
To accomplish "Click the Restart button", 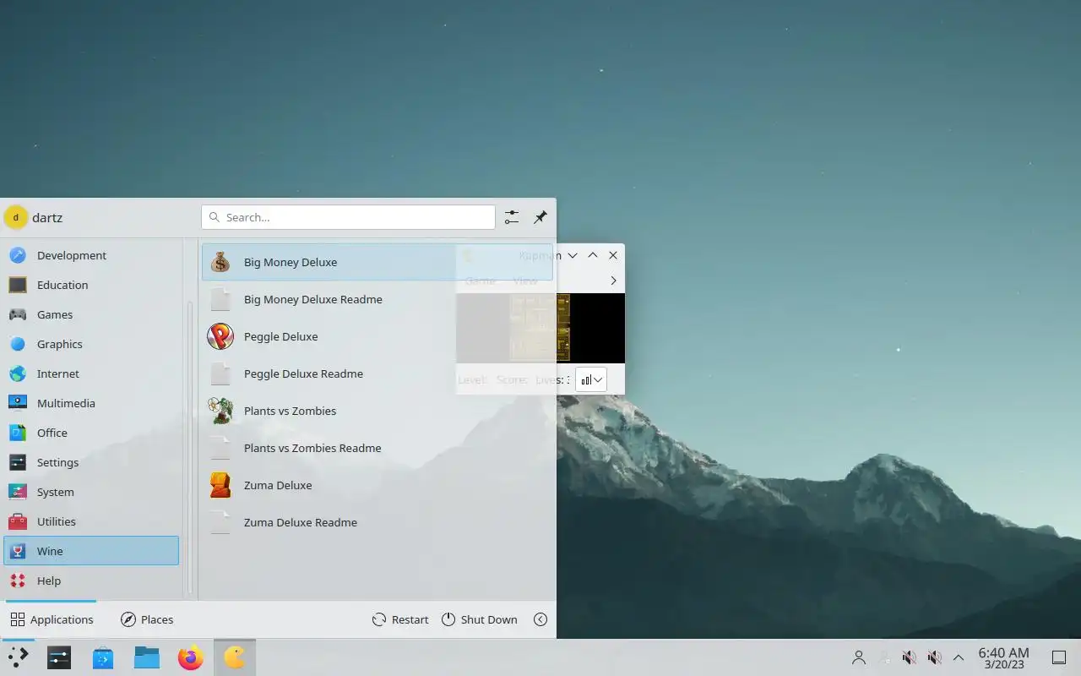I will pos(400,619).
